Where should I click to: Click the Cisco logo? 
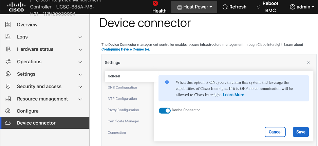point(16,7)
